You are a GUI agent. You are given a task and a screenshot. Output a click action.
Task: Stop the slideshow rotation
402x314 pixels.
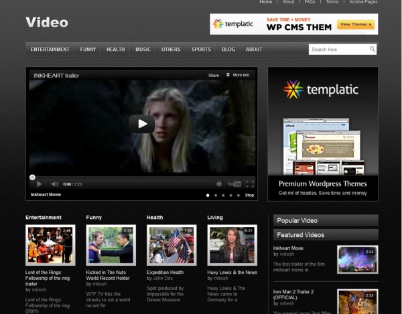point(249,195)
